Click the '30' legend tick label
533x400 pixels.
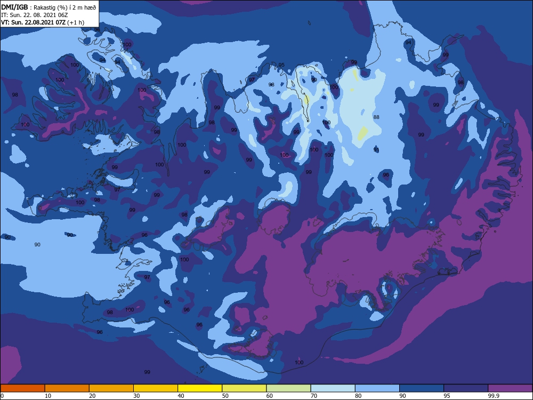pos(136,396)
